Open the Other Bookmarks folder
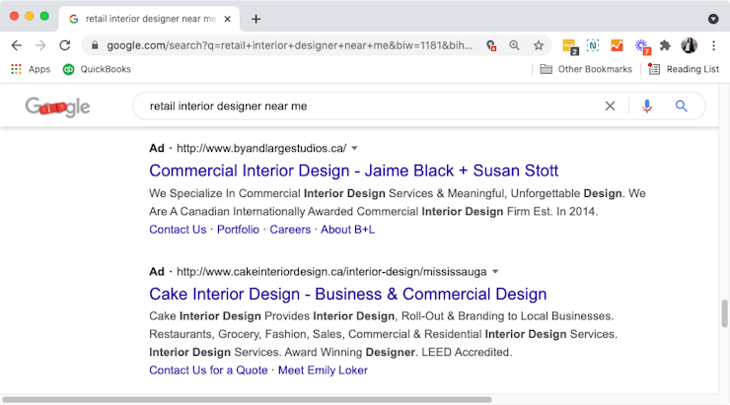This screenshot has height=405, width=730. [586, 69]
